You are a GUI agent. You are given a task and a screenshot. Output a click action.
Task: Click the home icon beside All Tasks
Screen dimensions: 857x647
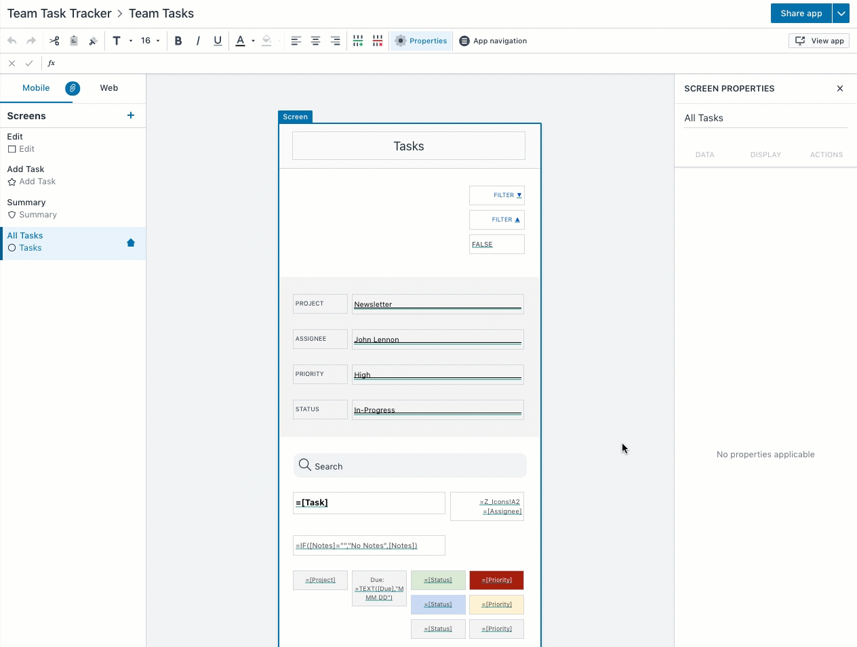point(131,243)
